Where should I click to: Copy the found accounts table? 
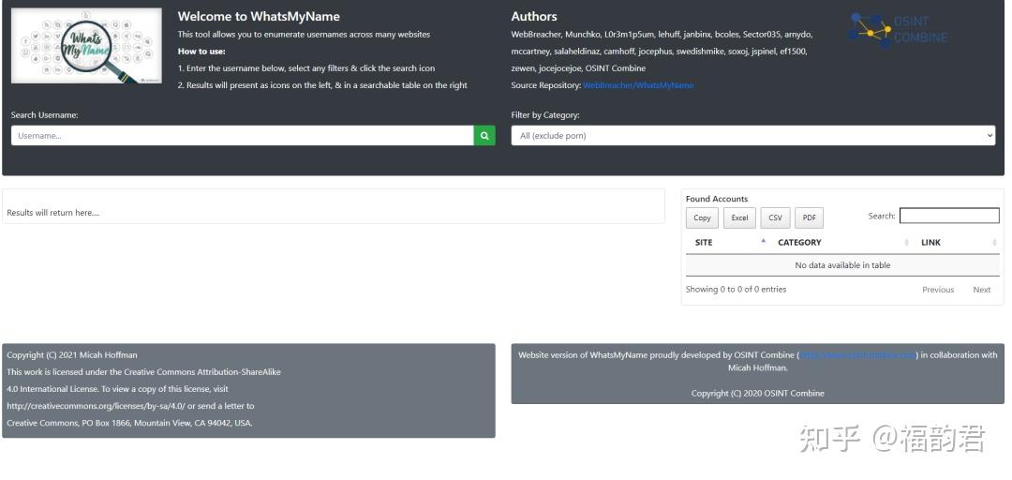[702, 217]
